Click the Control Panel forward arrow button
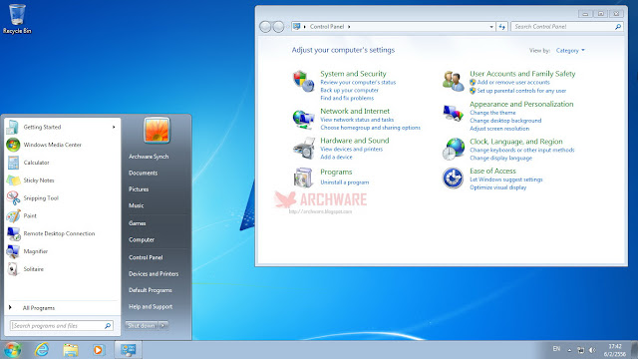The width and height of the screenshot is (638, 359). pyautogui.click(x=278, y=27)
